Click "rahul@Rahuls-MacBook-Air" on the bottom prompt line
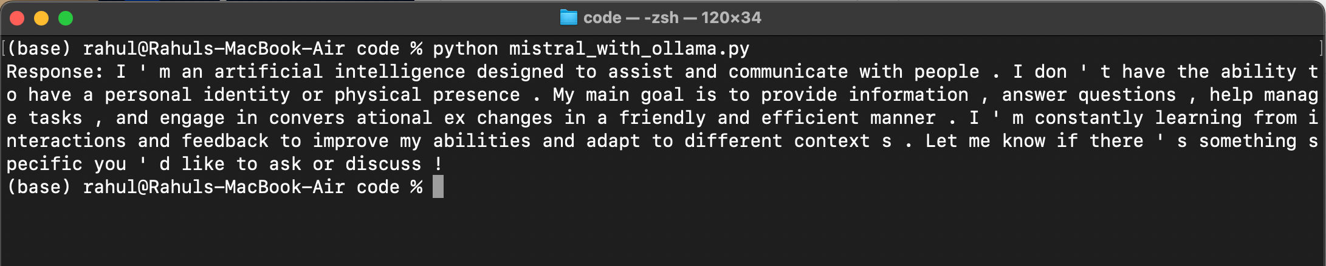1326x266 pixels. 214,186
